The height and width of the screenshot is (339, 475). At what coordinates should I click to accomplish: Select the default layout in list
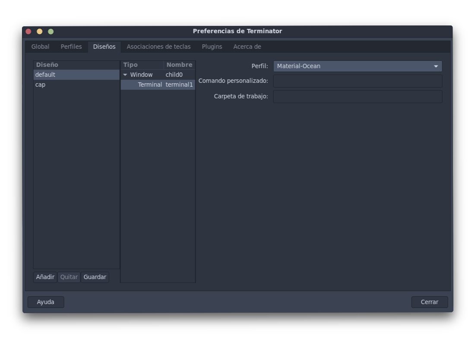tap(76, 75)
